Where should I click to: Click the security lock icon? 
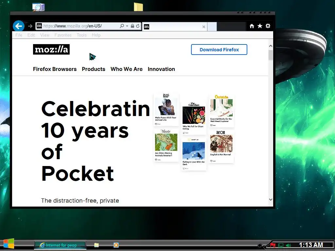click(x=132, y=26)
